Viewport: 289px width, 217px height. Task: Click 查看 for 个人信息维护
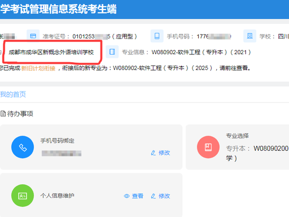[x=138, y=196]
